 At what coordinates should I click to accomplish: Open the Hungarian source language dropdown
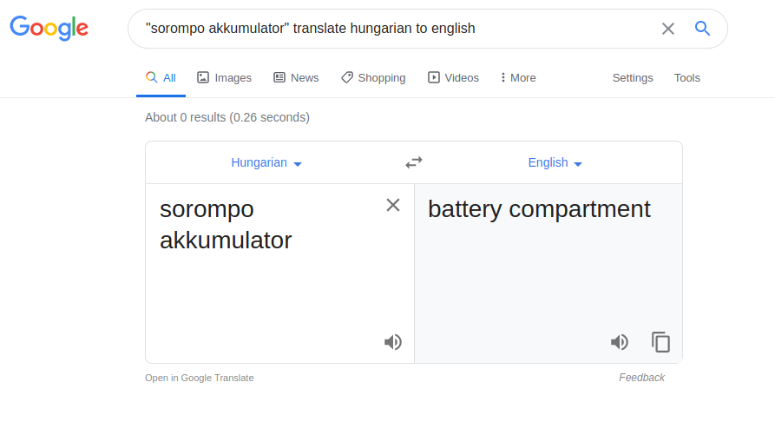pos(266,162)
